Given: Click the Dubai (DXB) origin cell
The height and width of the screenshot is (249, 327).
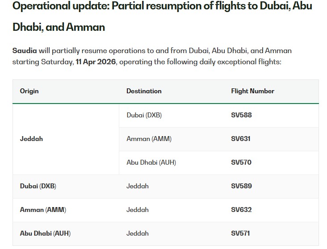Looking at the screenshot, I should (38, 186).
